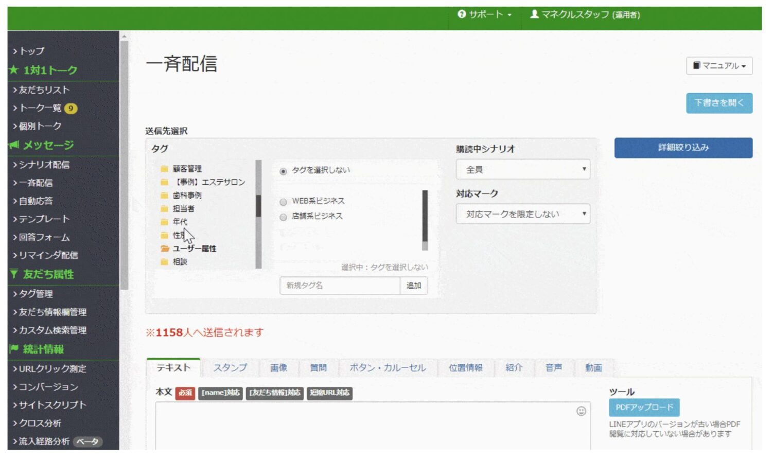Expand the マニュアル dropdown button
This screenshot has height=460, width=772.
719,66
